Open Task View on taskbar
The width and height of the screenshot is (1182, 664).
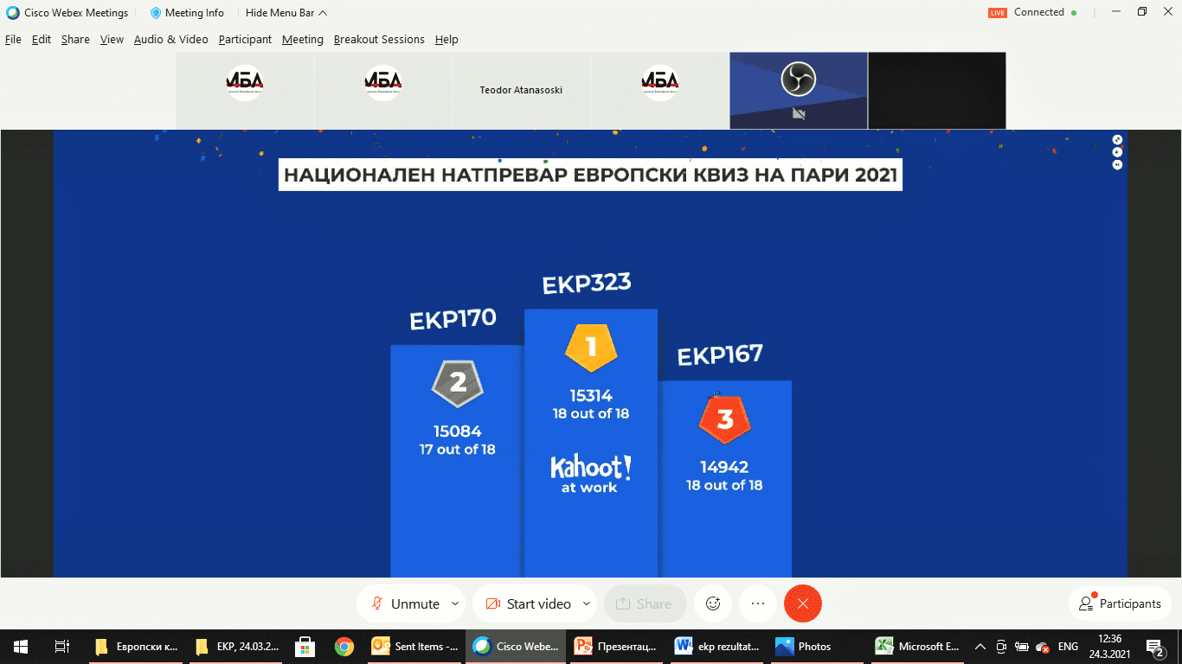click(x=62, y=647)
